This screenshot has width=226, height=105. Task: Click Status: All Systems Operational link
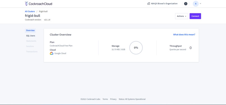tap(132, 99)
